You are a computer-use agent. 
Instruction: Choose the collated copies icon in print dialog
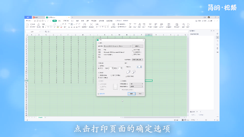point(128,72)
